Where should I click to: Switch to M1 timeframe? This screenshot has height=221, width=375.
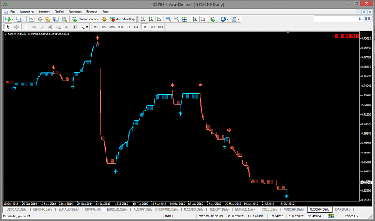click(x=95, y=27)
